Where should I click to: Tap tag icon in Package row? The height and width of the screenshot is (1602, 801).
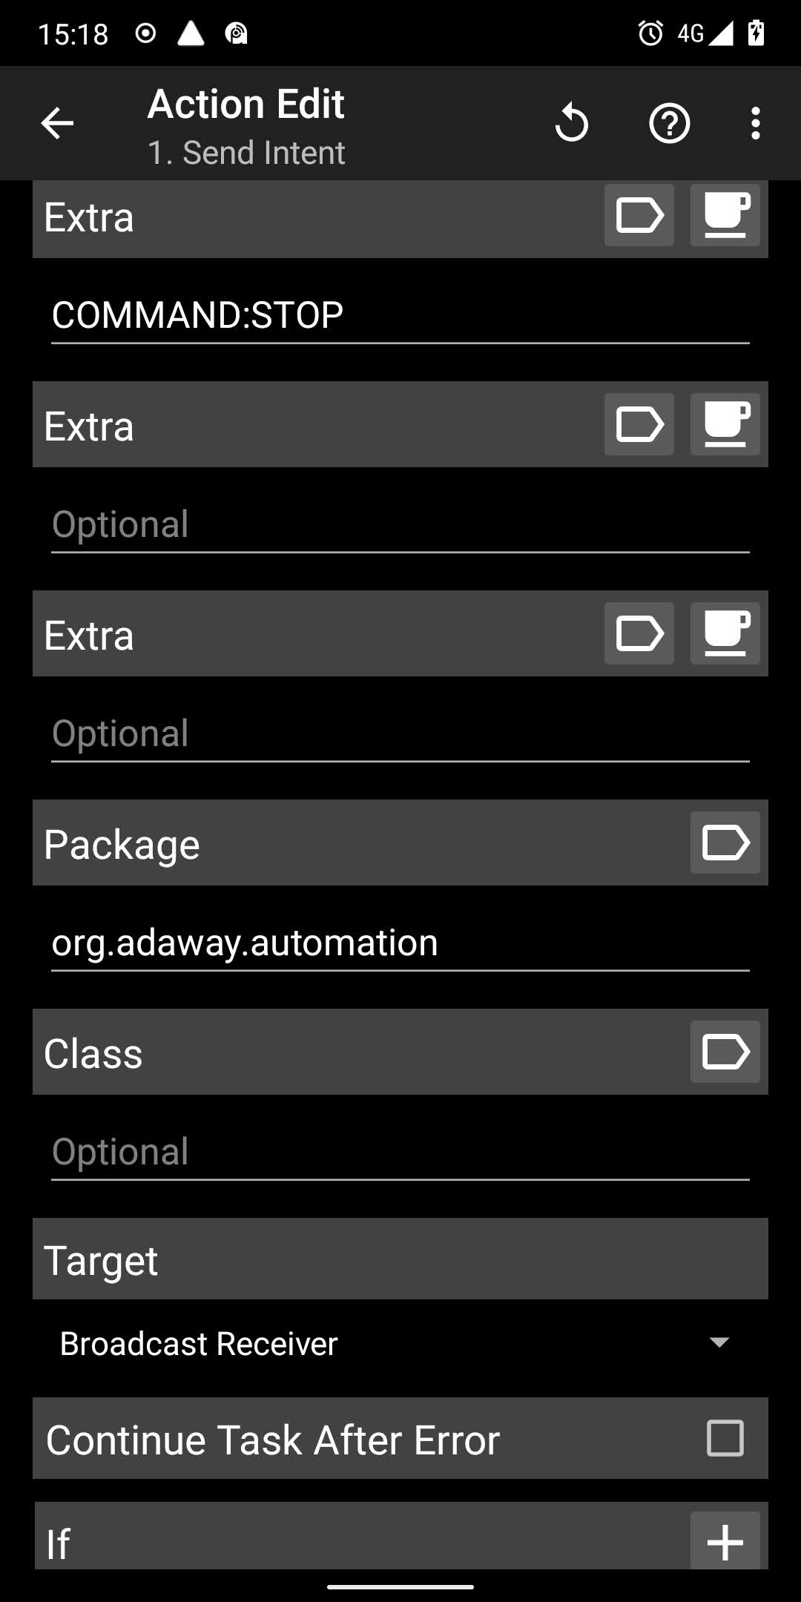pos(725,843)
